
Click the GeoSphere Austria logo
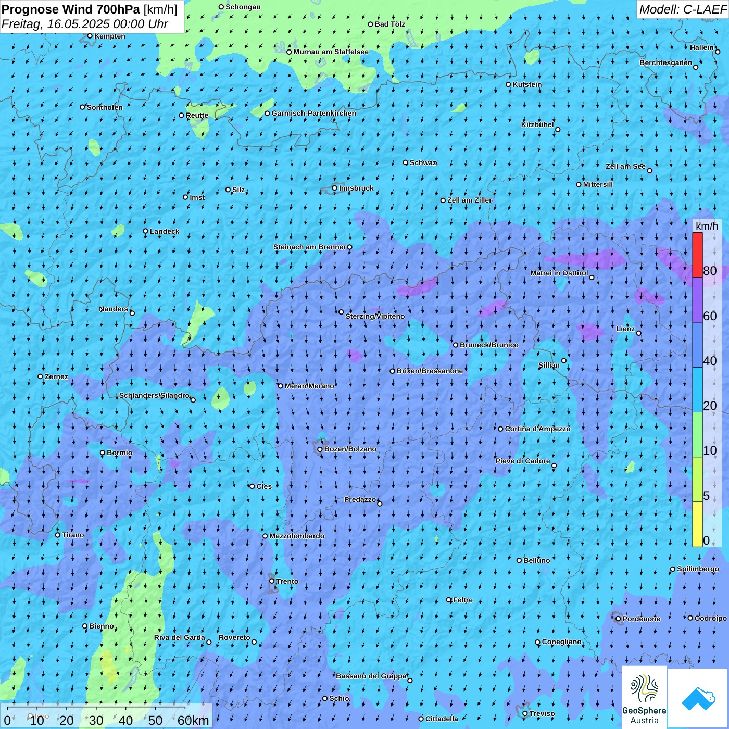coord(644,698)
